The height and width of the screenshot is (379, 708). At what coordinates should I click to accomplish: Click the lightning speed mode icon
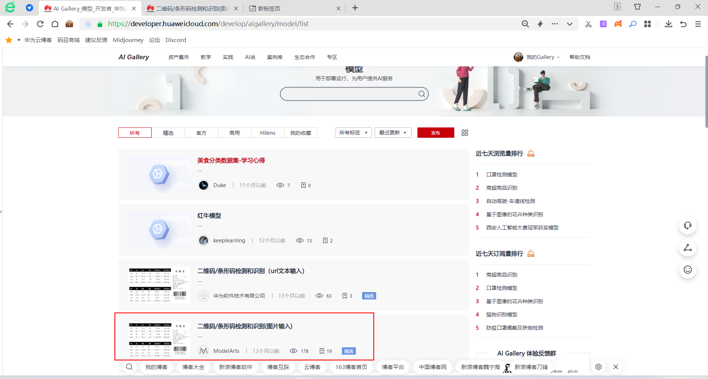click(540, 24)
